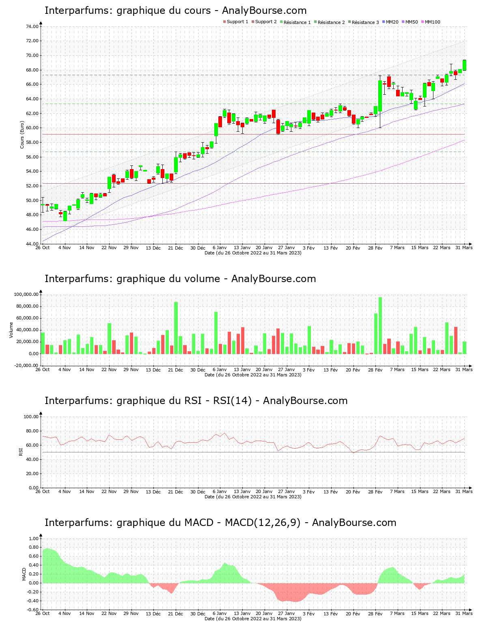Click '3 Fév' date under RSI chart
Image resolution: width=487 pixels, height=630 pixels.
(309, 491)
